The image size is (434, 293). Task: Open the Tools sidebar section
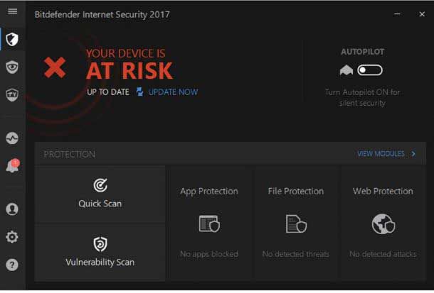12,94
